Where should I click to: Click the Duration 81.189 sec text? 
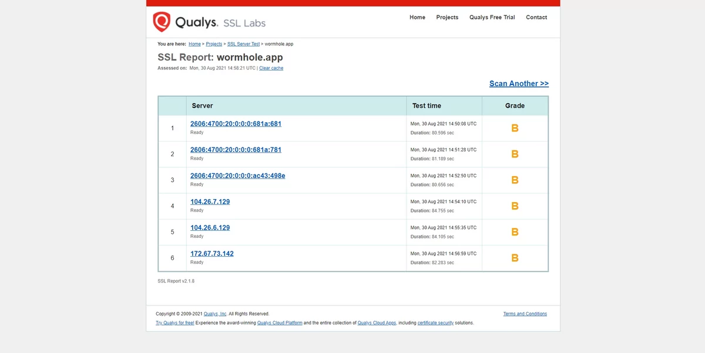click(x=432, y=159)
